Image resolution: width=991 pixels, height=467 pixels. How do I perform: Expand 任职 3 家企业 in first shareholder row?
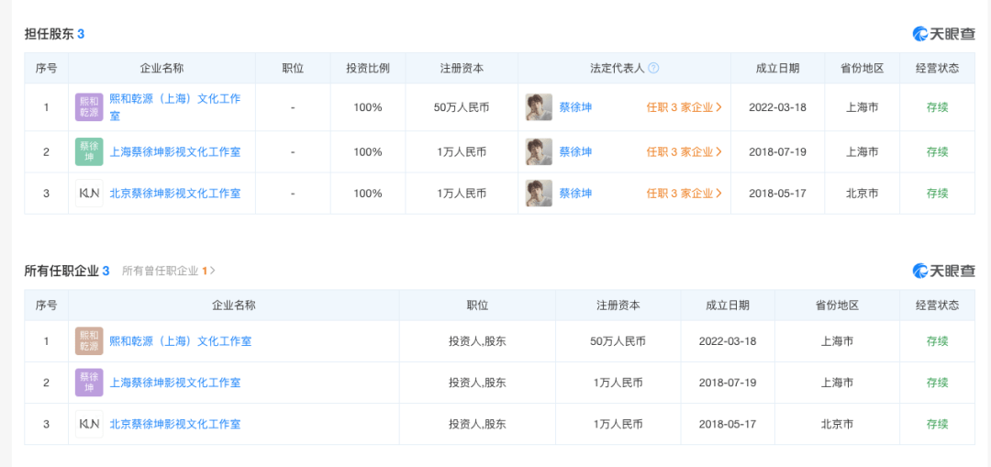[x=684, y=107]
